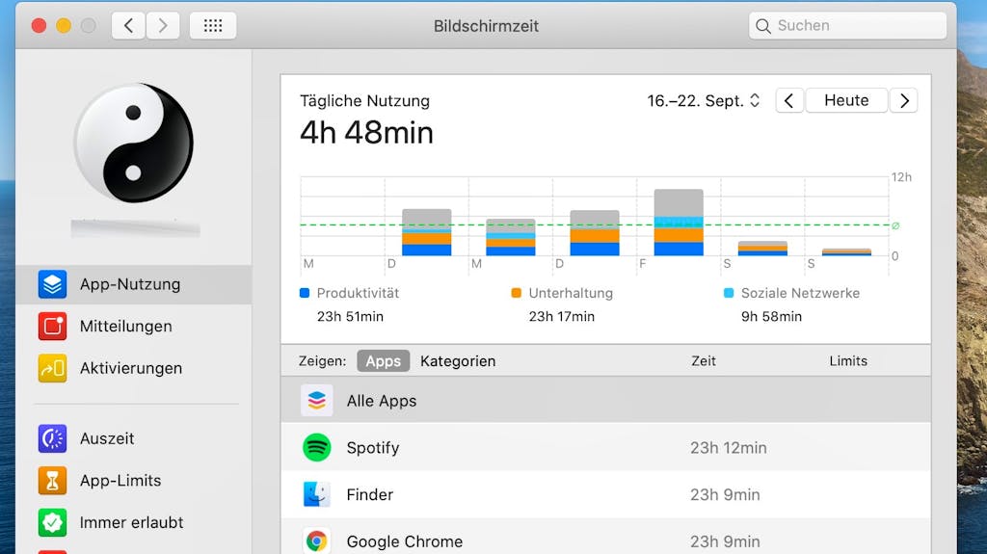The image size is (987, 554).
Task: Select the Mitteilungen icon in sidebar
Action: click(x=52, y=326)
